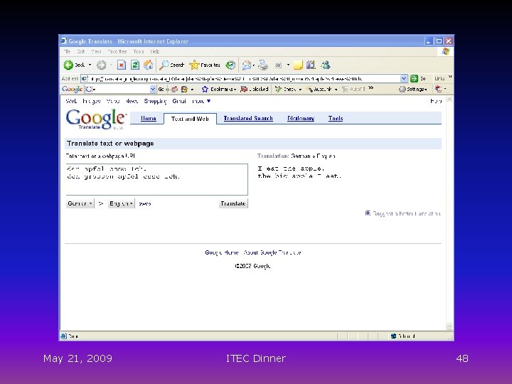Click inside the German text input box
This screenshot has height=384, width=512.
coord(156,179)
